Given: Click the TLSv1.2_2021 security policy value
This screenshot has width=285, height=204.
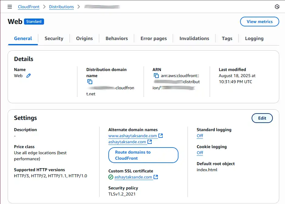Looking at the screenshot, I should (x=122, y=194).
